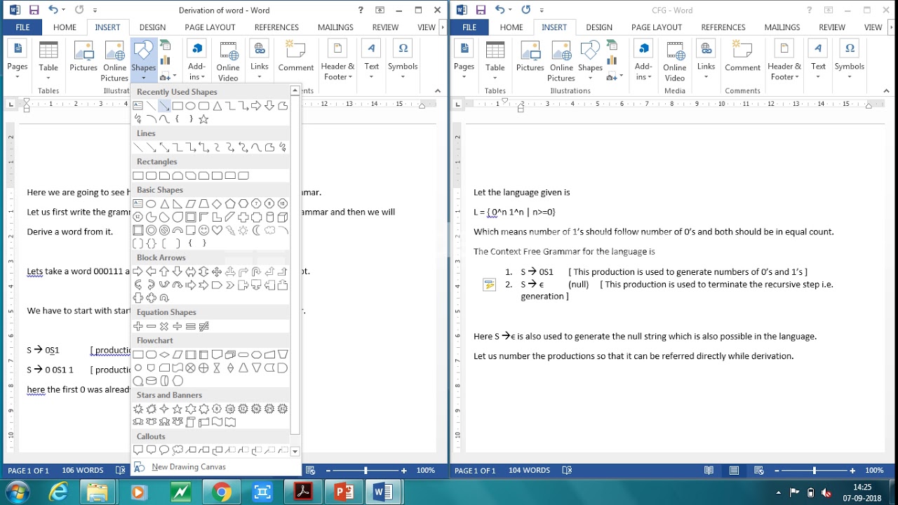The width and height of the screenshot is (898, 505).
Task: Pick the down arrow in Recently Used Shapes
Action: point(270,106)
